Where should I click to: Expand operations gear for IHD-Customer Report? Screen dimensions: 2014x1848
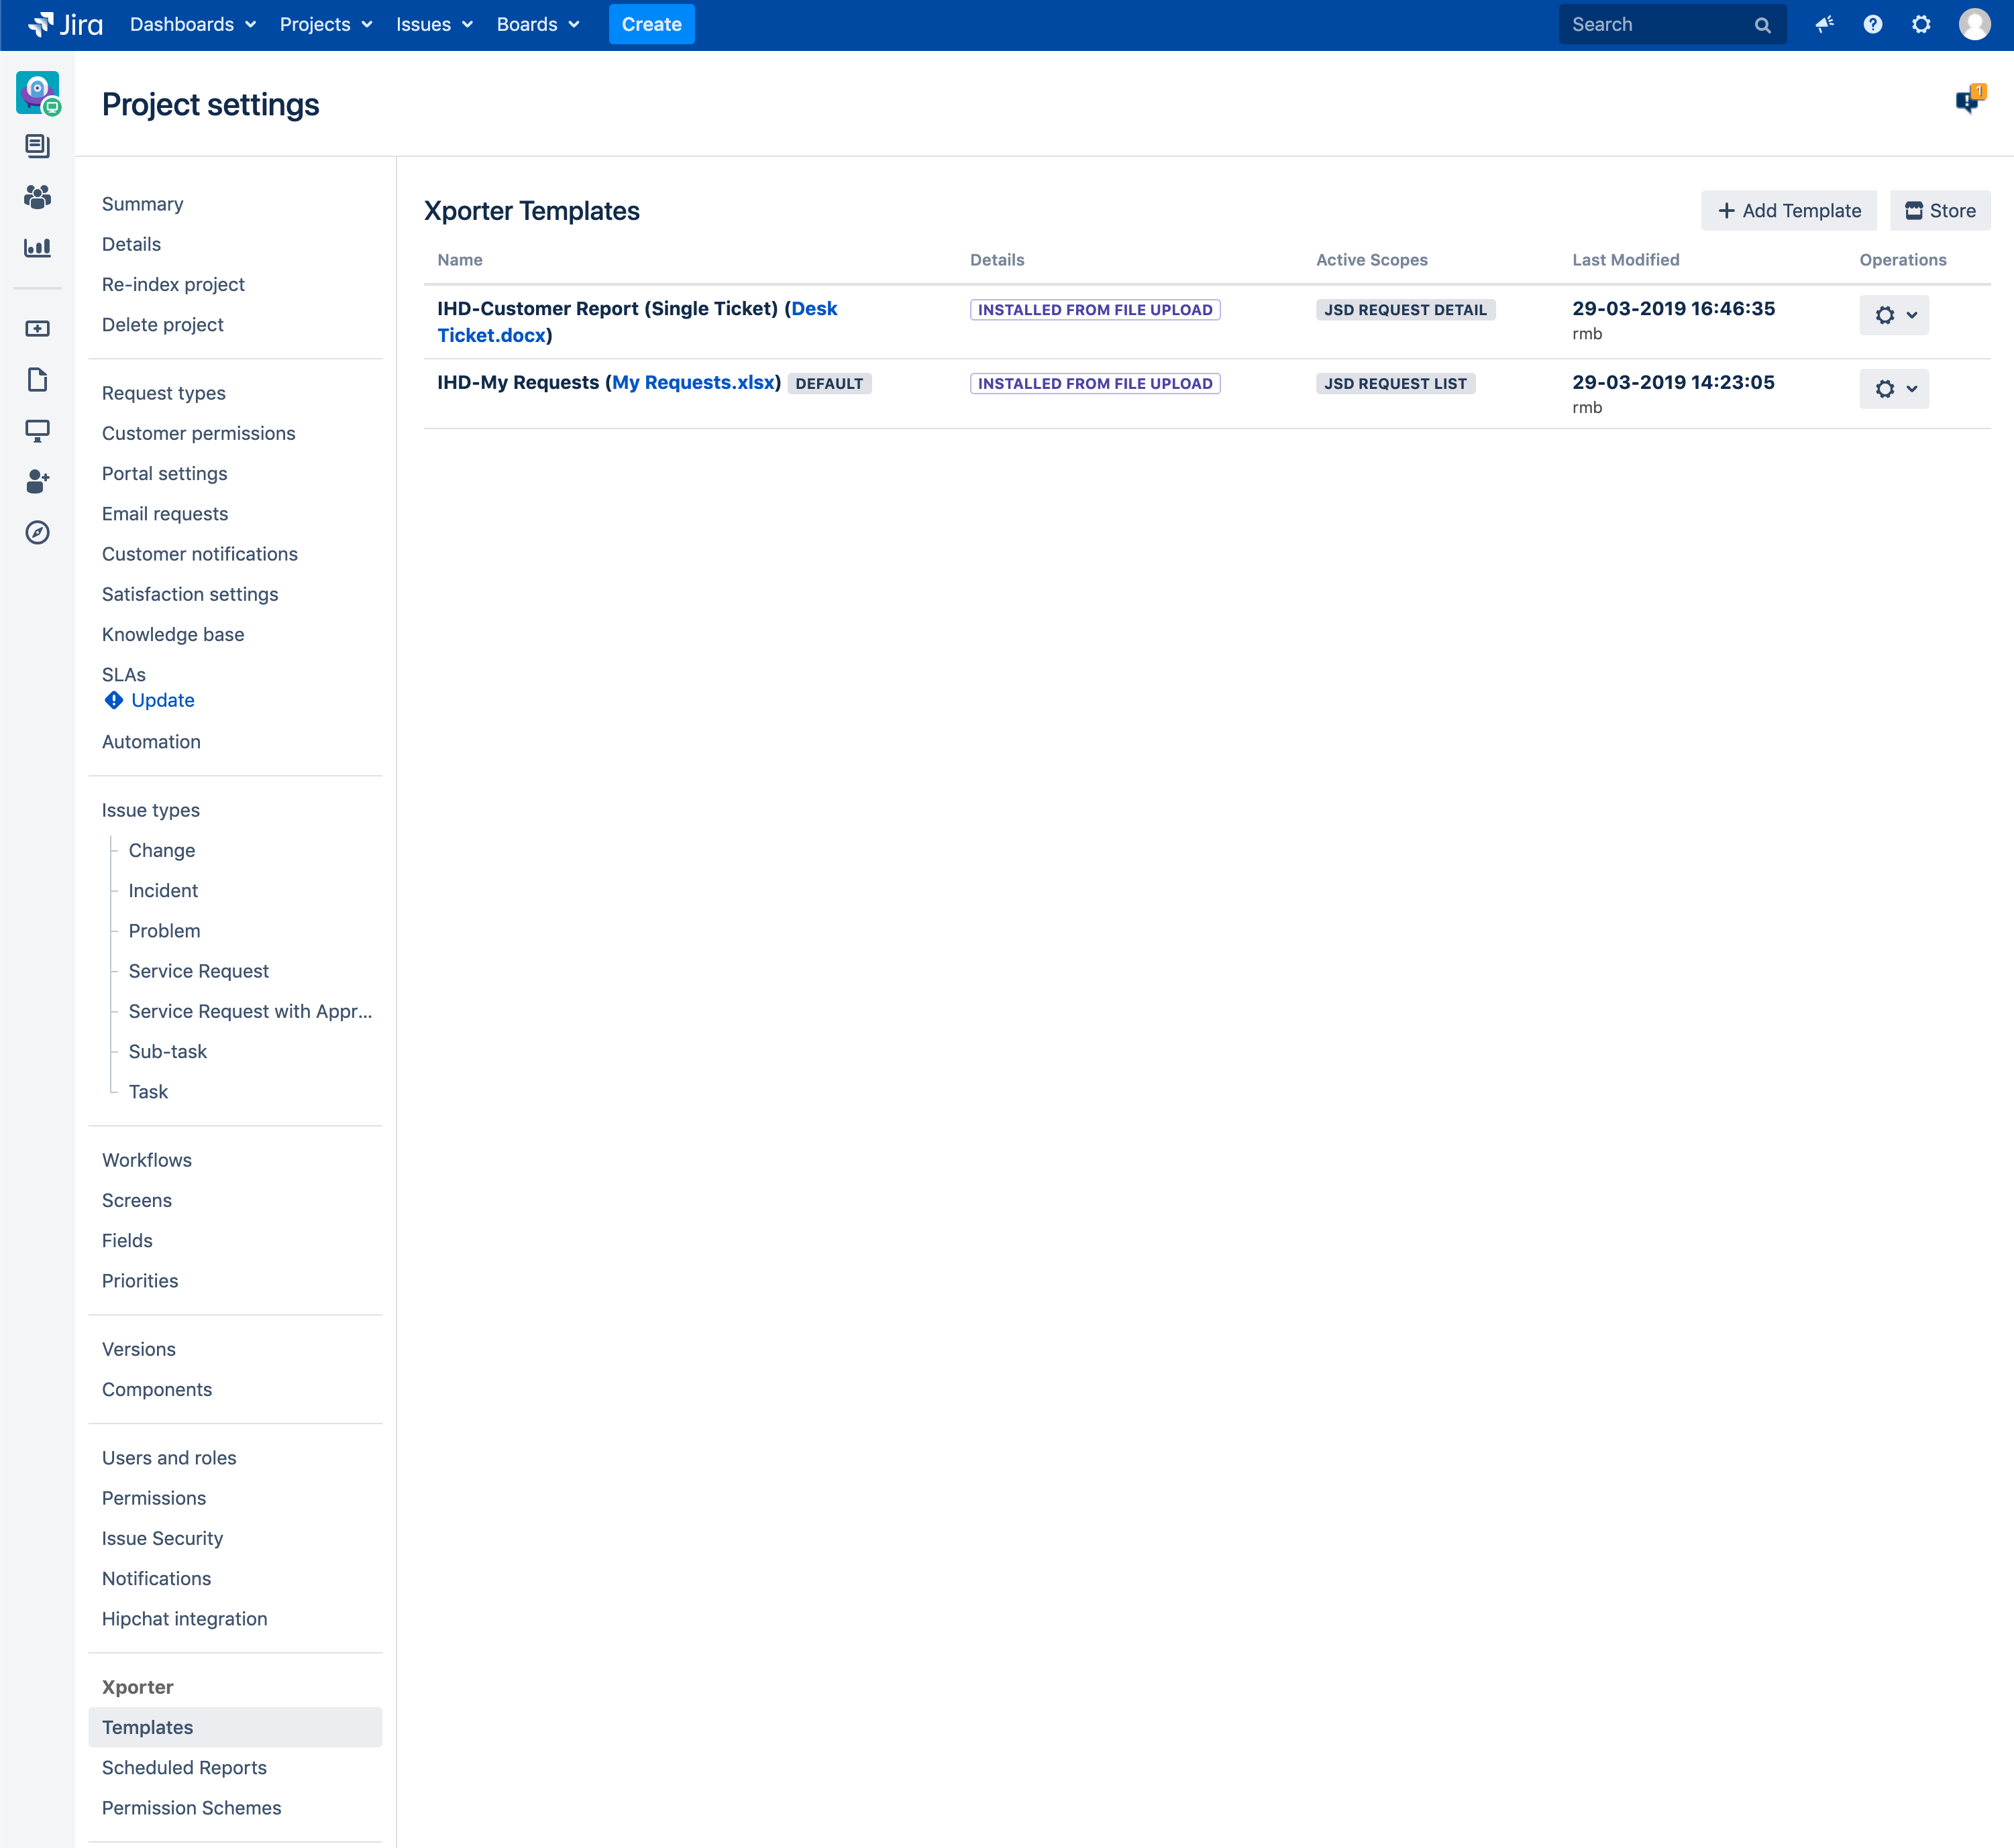pos(1893,315)
